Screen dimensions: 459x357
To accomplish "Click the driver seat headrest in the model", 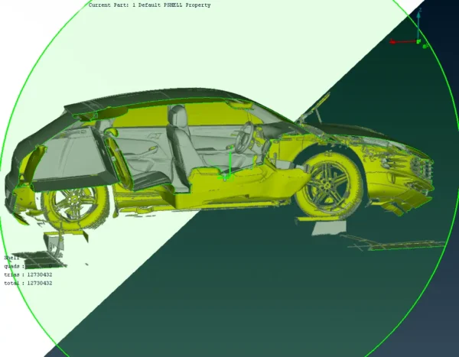I will (177, 116).
